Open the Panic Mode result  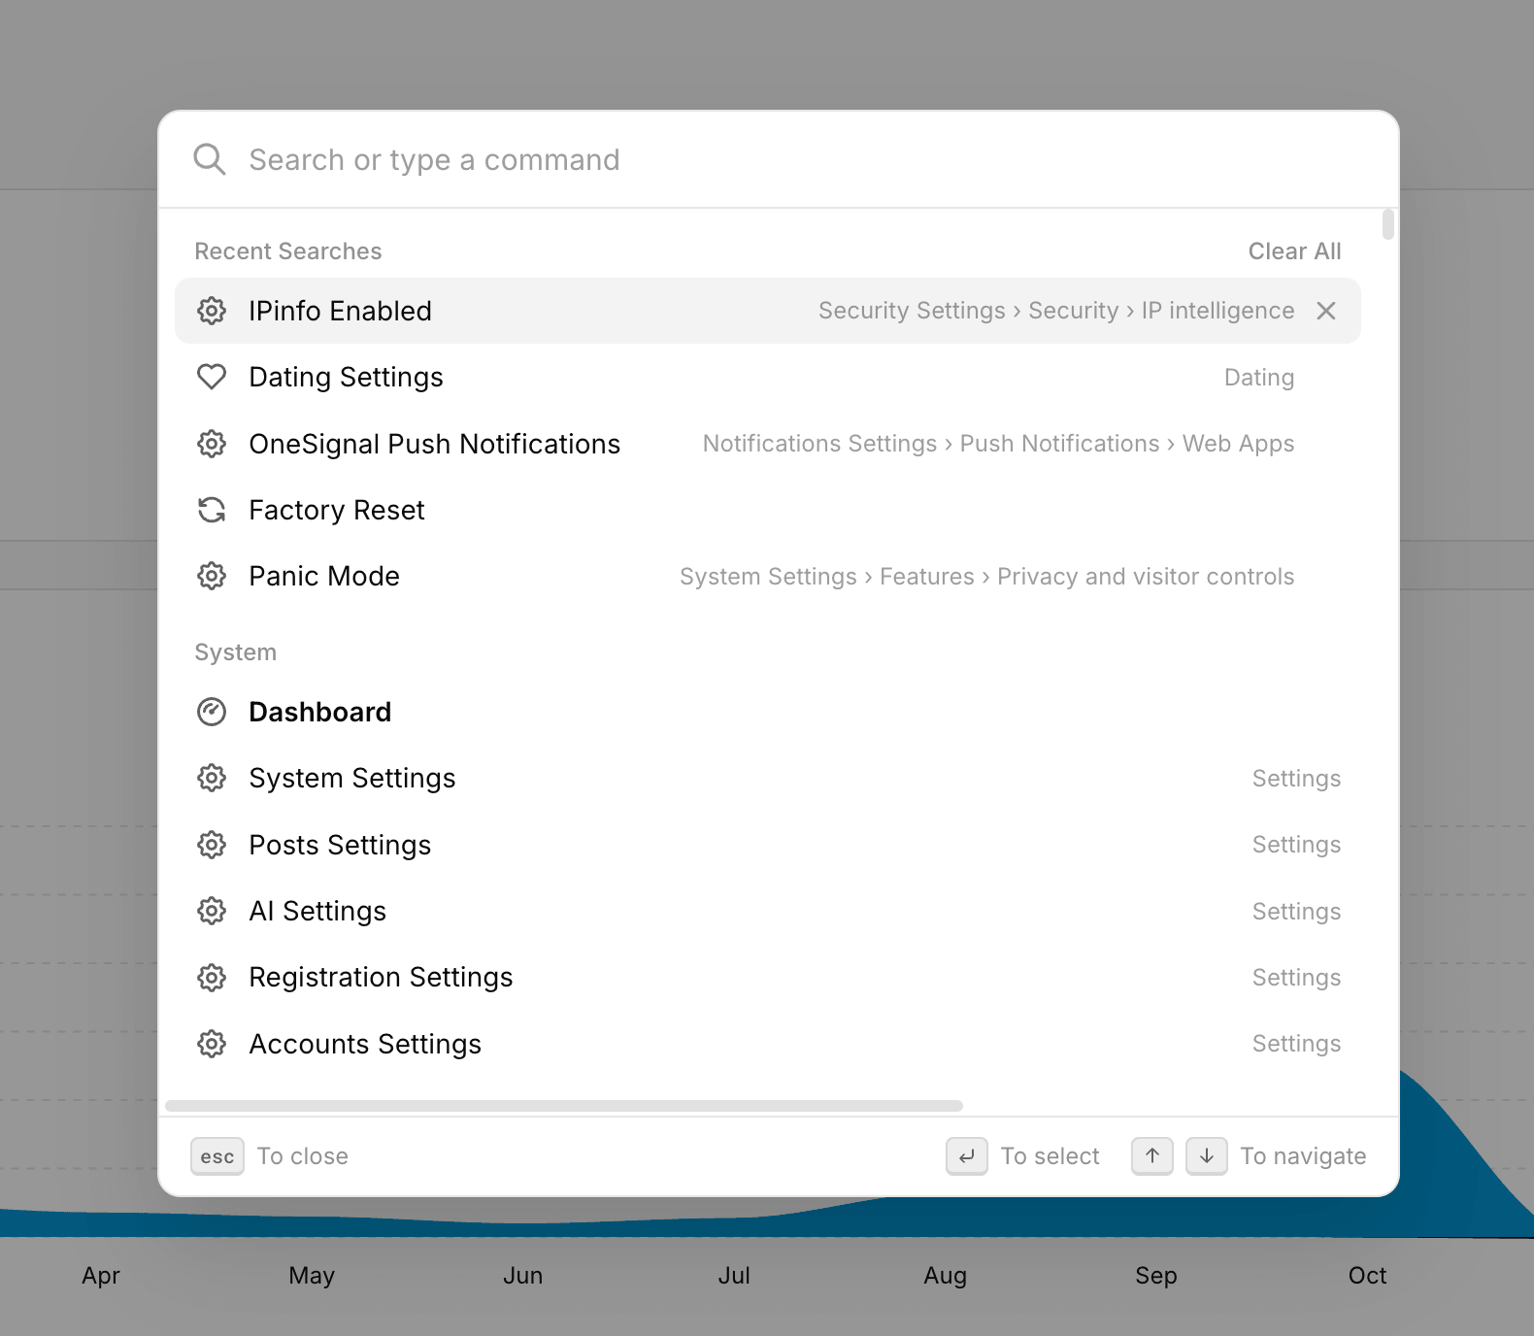[768, 576]
